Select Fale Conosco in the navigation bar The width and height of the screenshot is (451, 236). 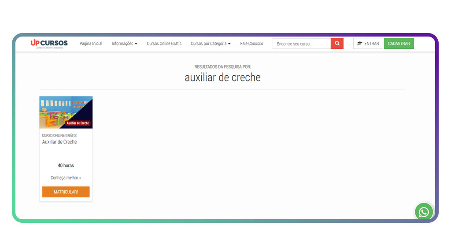tap(251, 44)
